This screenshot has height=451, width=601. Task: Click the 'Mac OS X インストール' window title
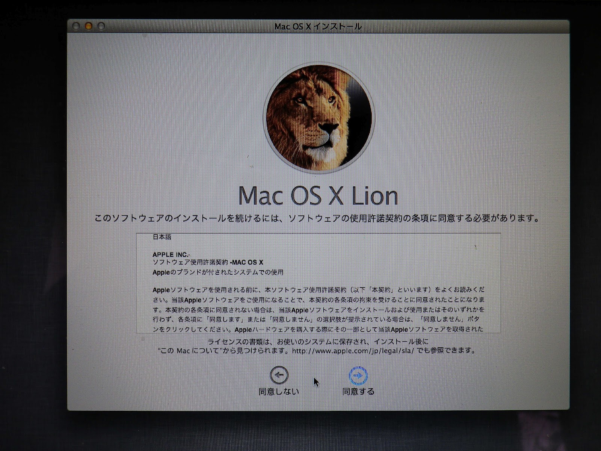(318, 26)
